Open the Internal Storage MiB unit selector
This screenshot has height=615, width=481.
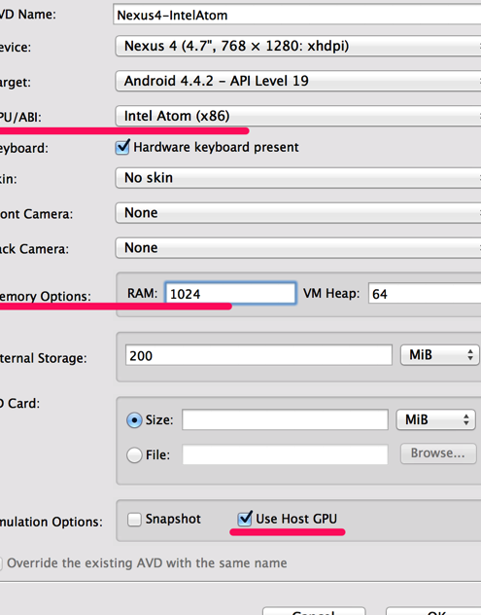439,355
